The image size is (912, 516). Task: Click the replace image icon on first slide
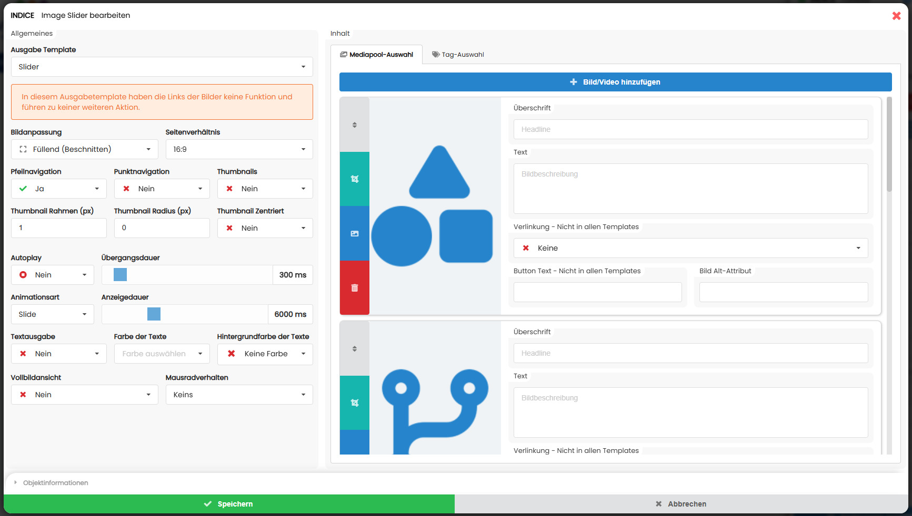point(355,234)
